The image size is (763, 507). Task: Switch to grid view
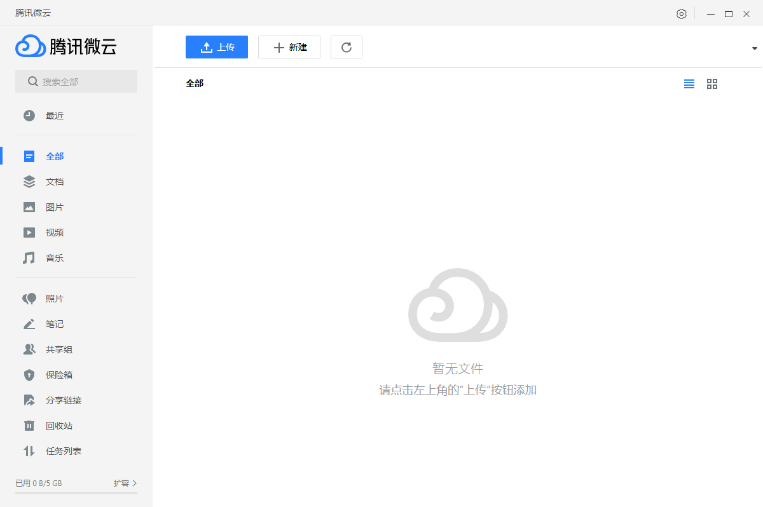tap(711, 83)
